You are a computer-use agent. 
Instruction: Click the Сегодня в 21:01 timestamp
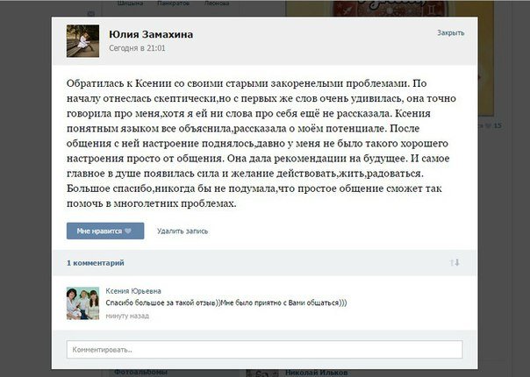pyautogui.click(x=137, y=48)
